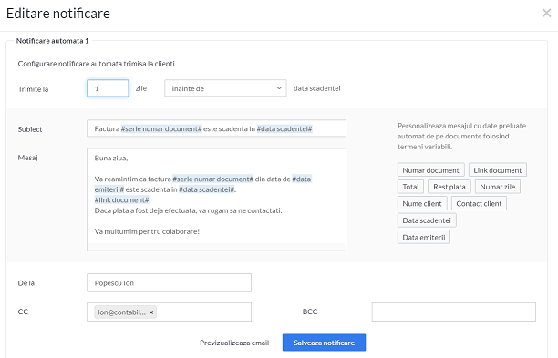Screen dimensions: 558x358
Task: Click the De la sender name field
Action: click(x=169, y=282)
